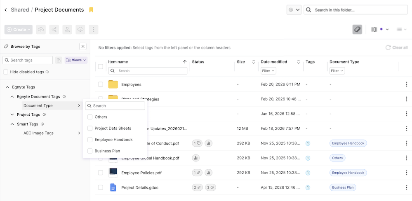Expand the AEC Image Tags submenu
Screen dimensions: 412x201
[x=79, y=133]
